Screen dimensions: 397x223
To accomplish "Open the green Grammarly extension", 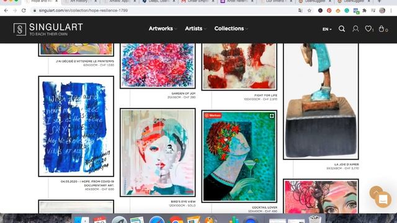I will (x=347, y=11).
